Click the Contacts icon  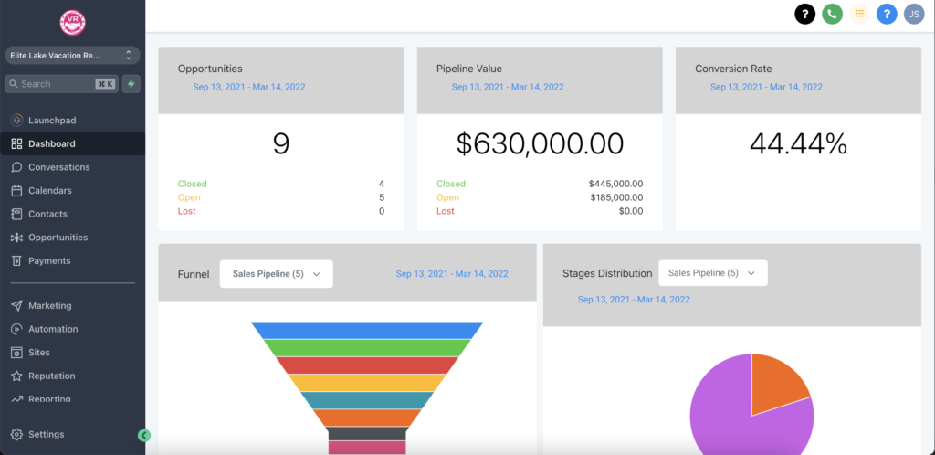point(16,214)
